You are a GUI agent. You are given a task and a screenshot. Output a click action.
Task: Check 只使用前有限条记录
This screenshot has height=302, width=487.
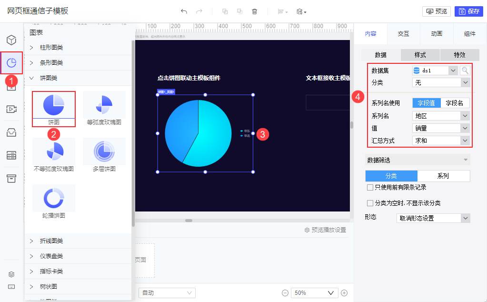pyautogui.click(x=370, y=187)
